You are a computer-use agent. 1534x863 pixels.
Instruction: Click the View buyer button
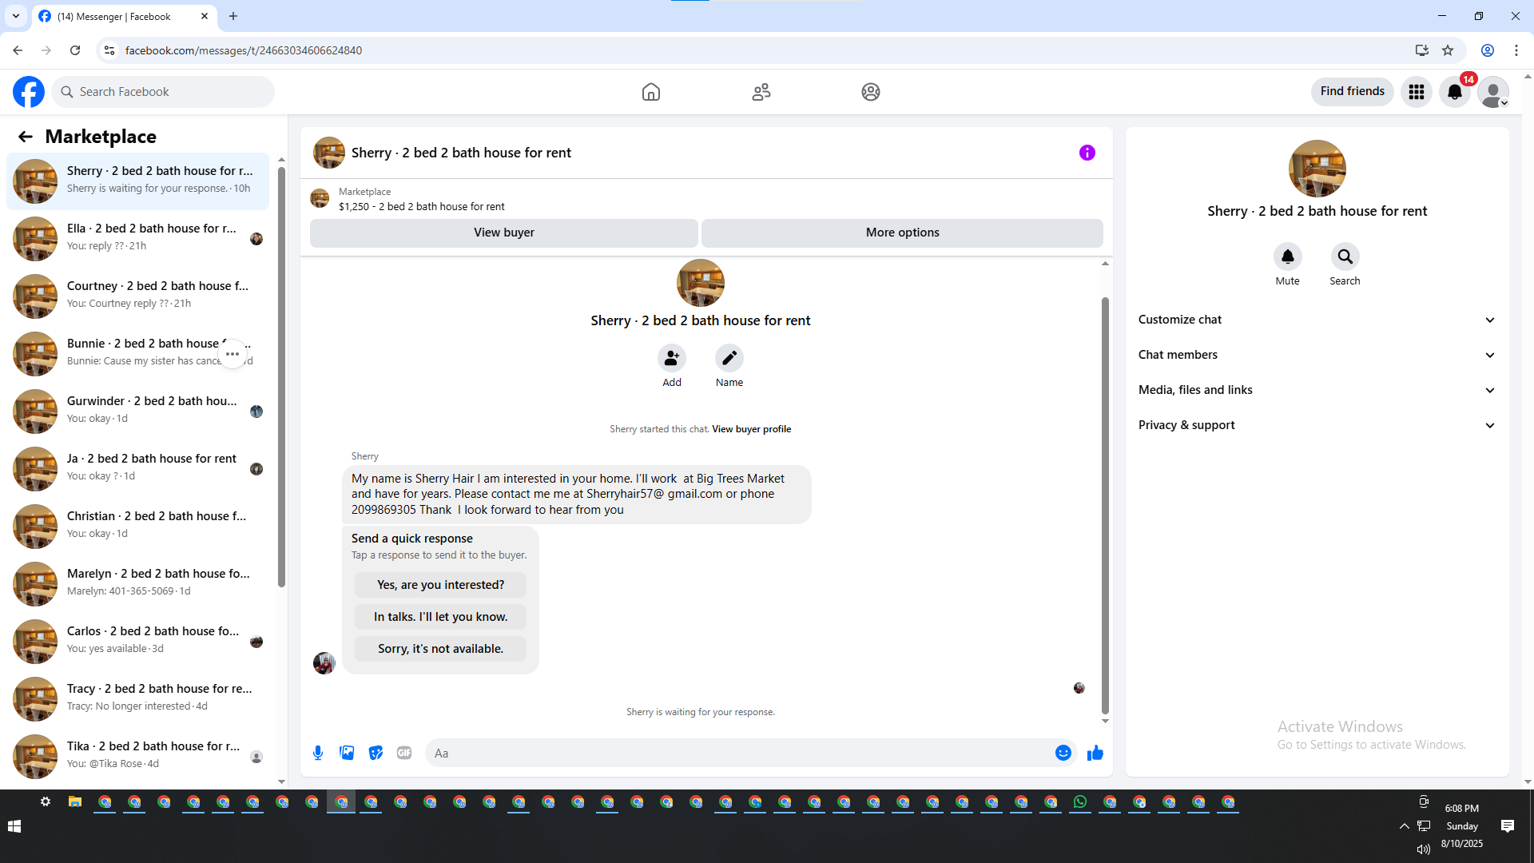[503, 233]
